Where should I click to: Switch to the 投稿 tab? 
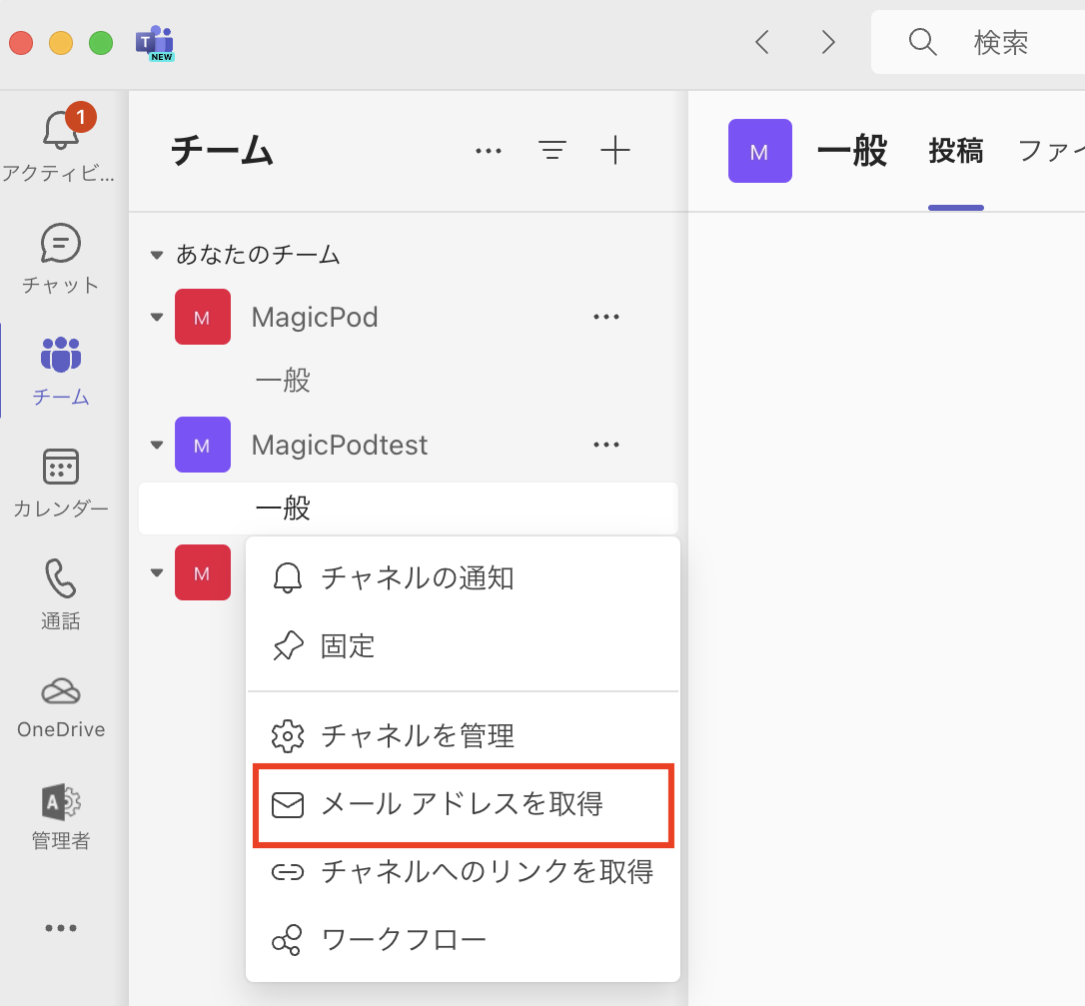click(955, 151)
